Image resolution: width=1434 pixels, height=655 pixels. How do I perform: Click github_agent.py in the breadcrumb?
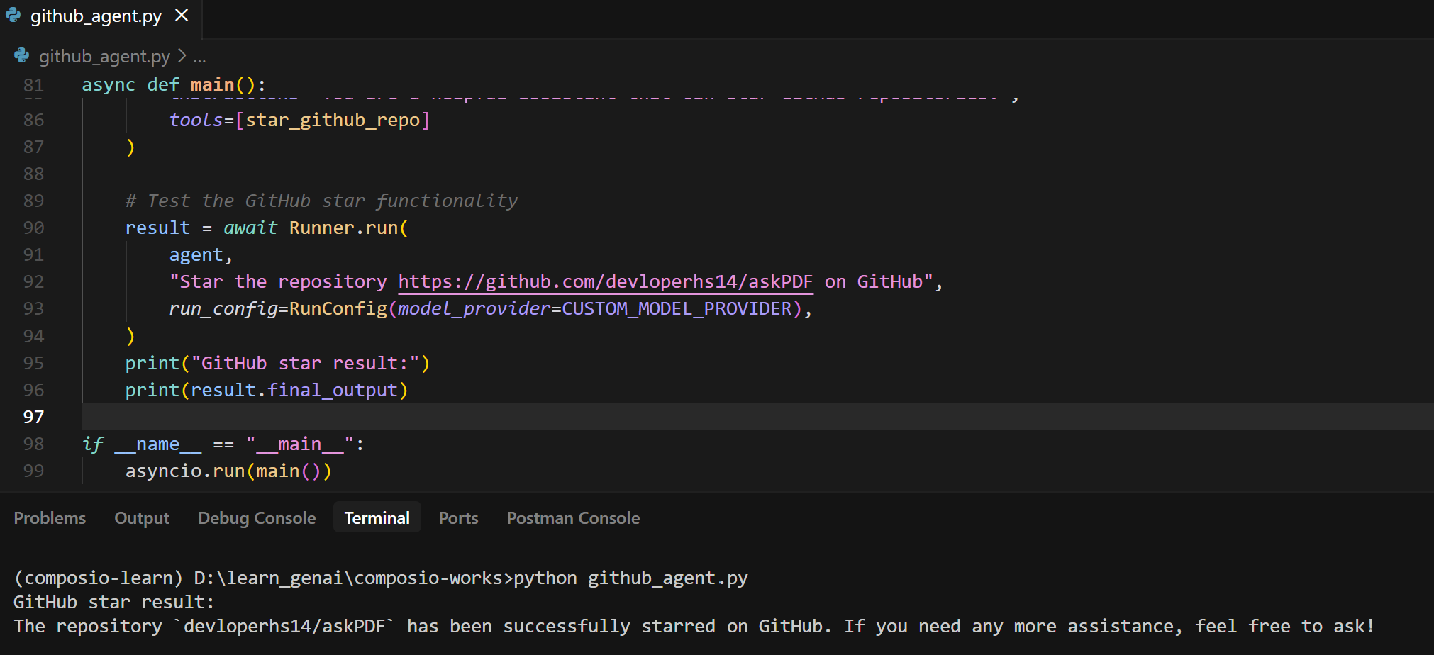coord(104,56)
